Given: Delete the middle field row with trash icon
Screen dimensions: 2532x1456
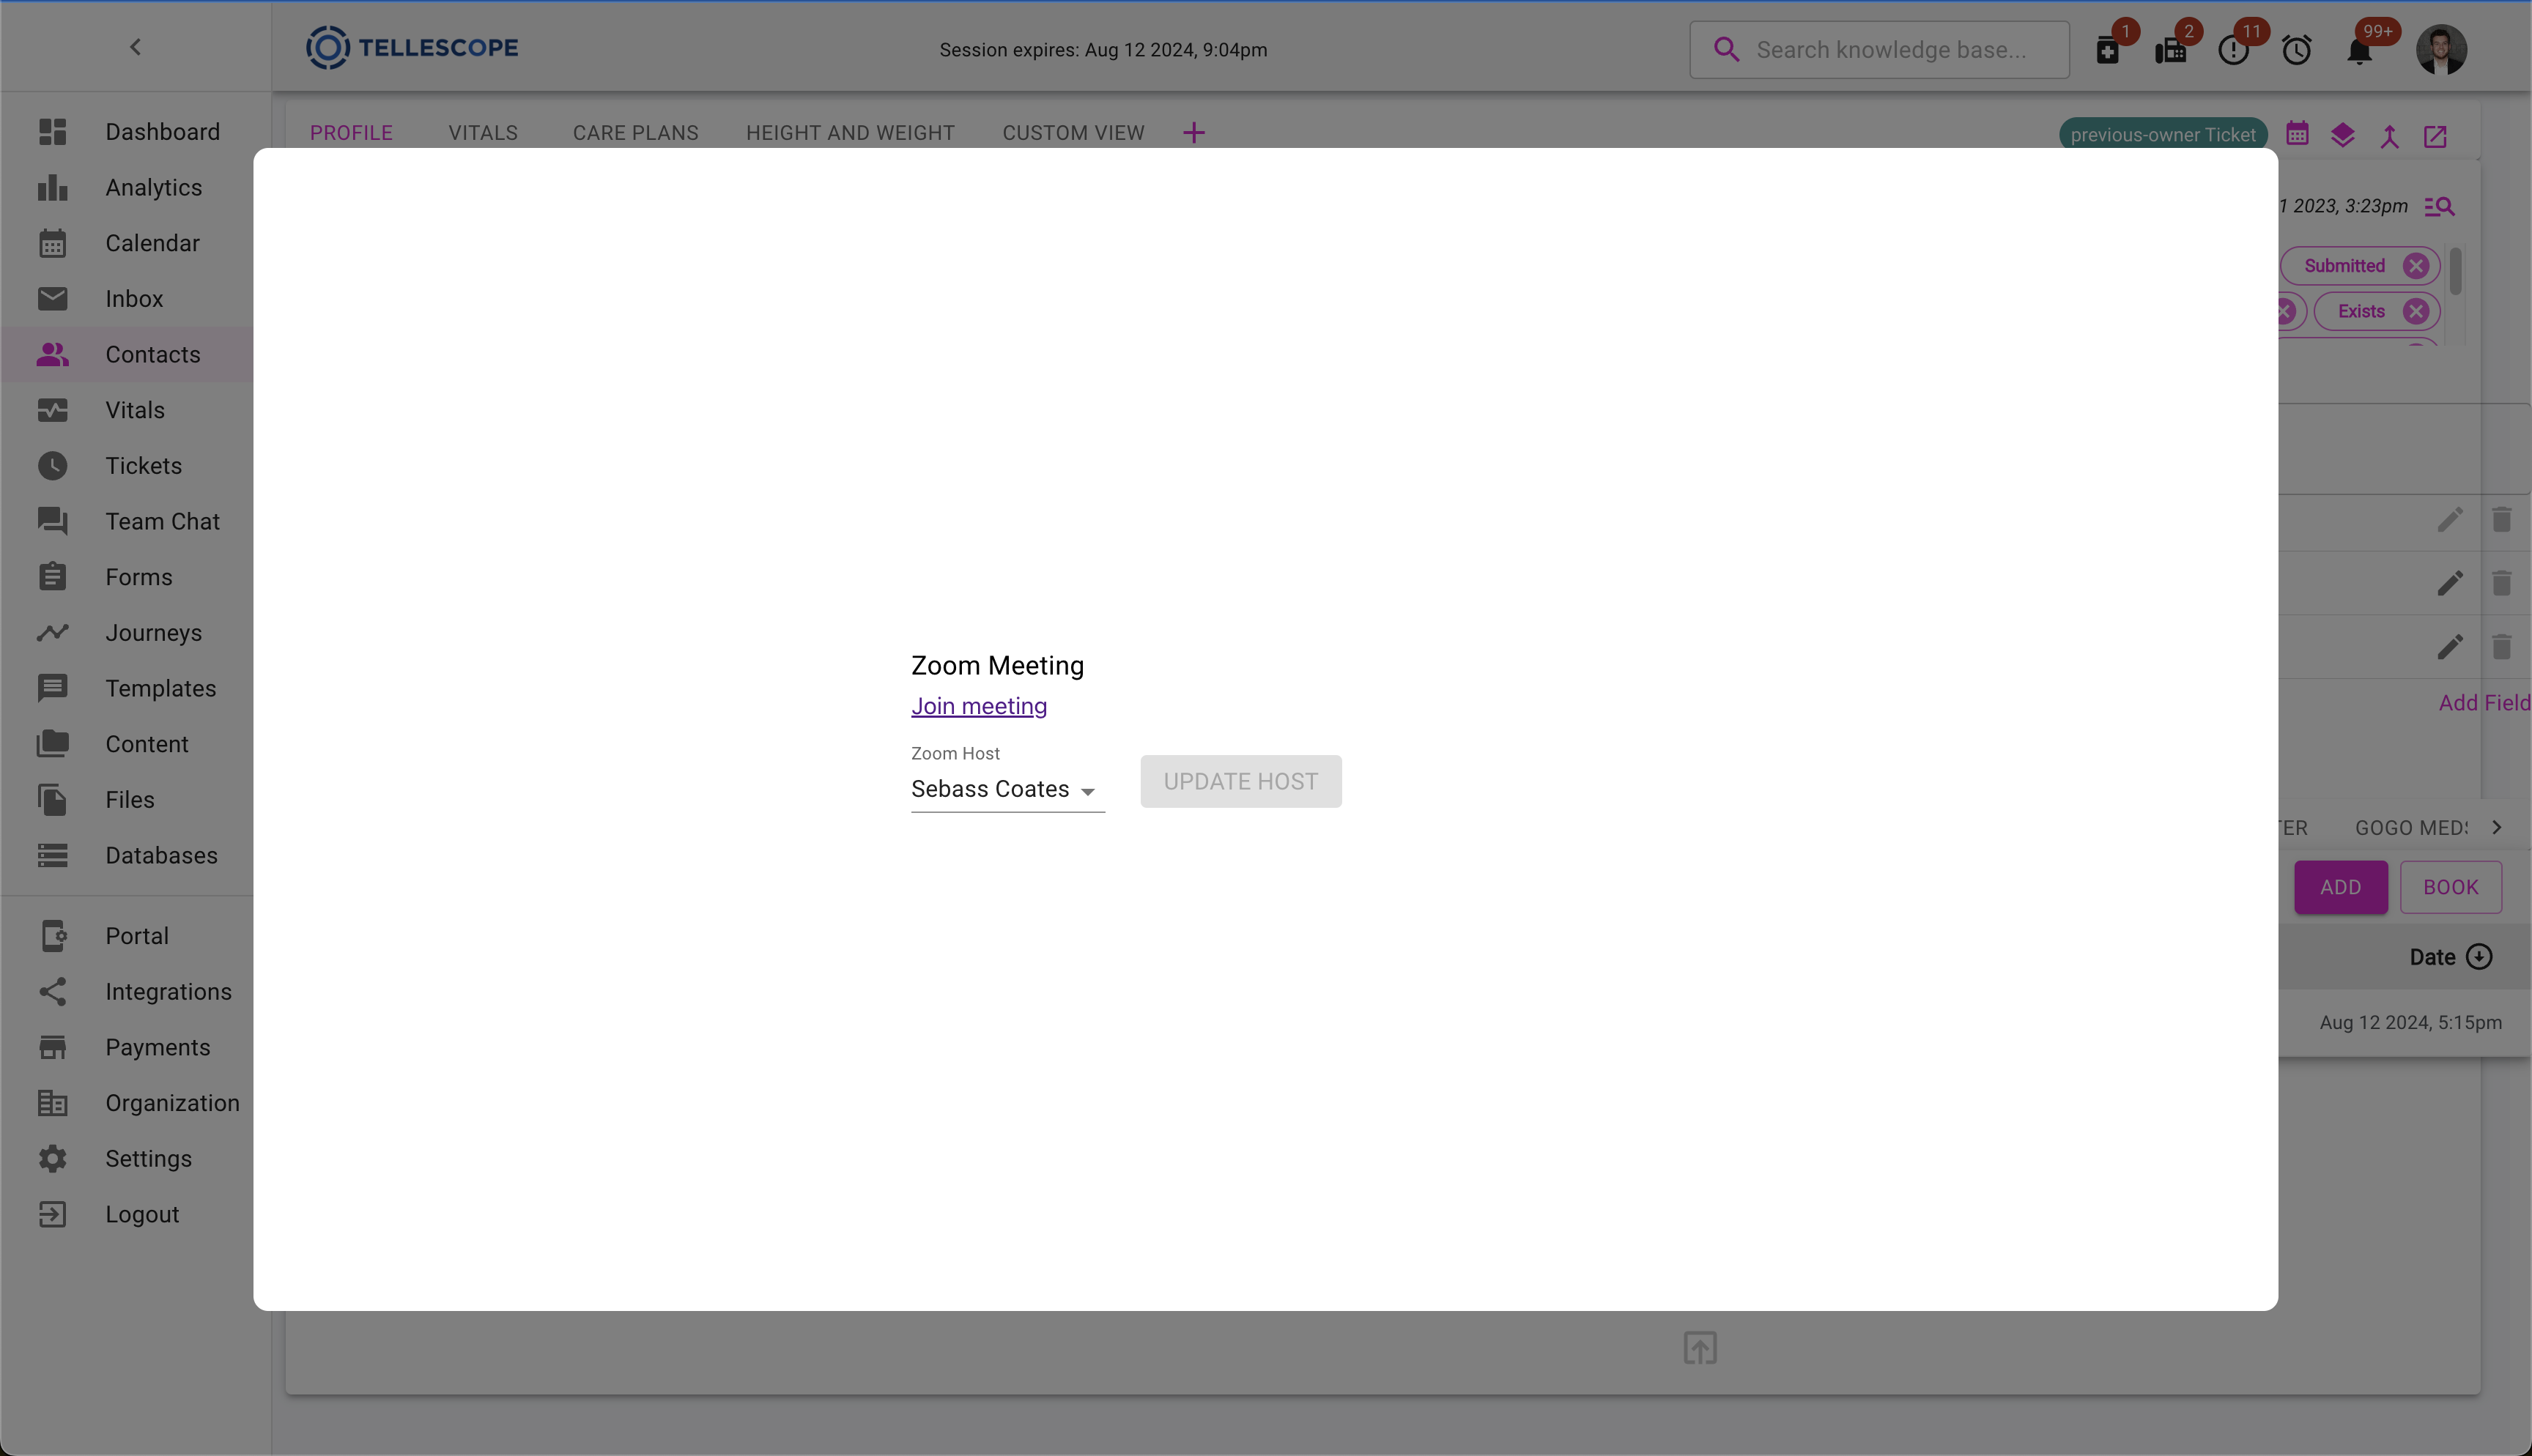Looking at the screenshot, I should point(2501,583).
